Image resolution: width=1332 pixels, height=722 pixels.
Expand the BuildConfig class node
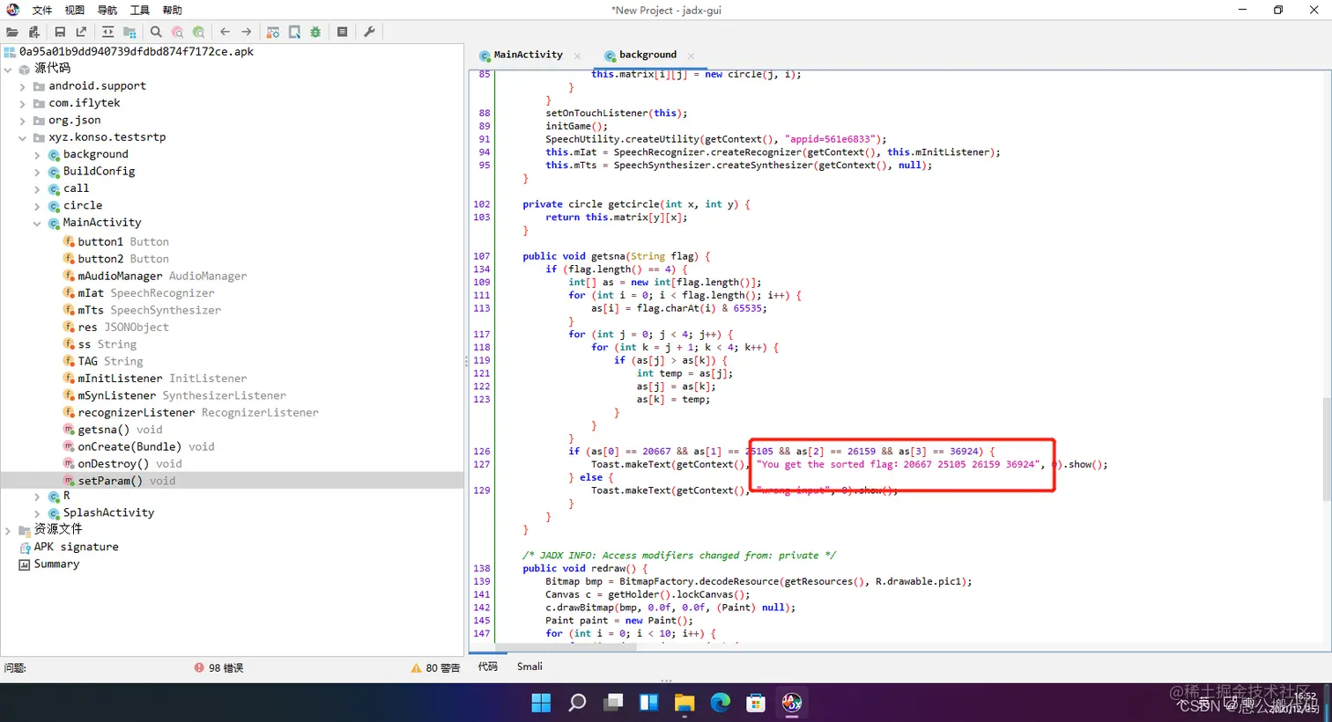pos(37,172)
